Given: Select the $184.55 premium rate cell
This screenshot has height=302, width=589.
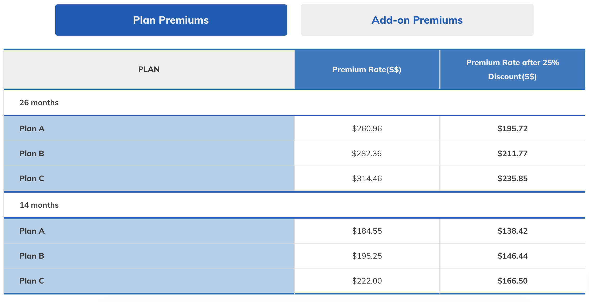Looking at the screenshot, I should tap(367, 231).
